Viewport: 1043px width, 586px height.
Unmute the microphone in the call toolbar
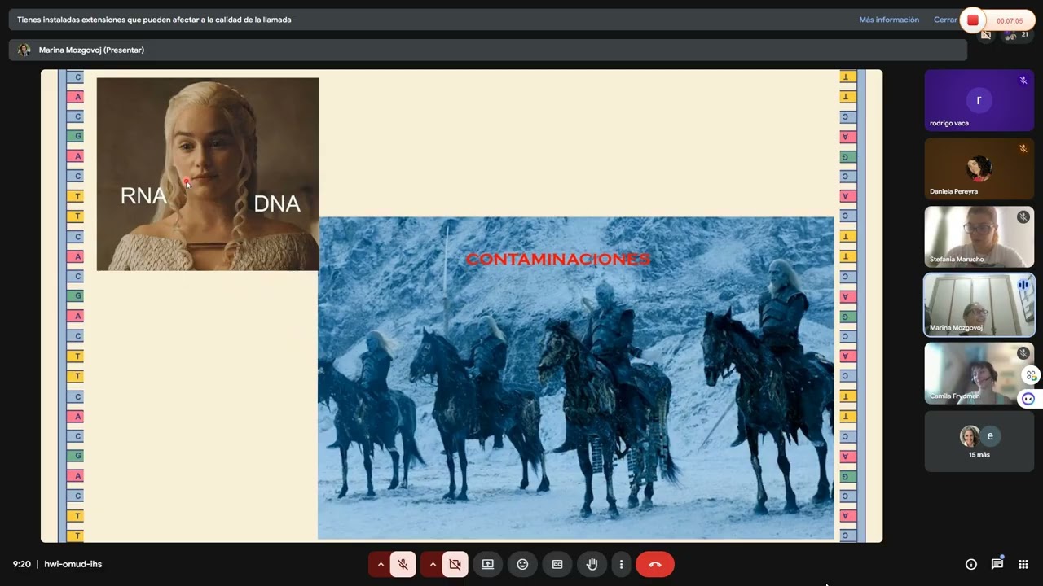pyautogui.click(x=403, y=564)
